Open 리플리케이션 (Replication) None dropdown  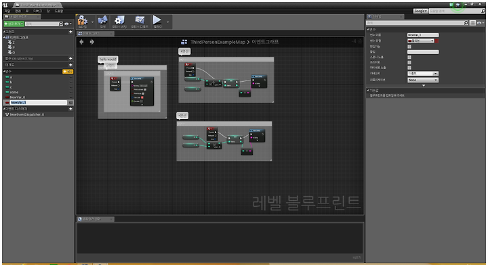(423, 80)
